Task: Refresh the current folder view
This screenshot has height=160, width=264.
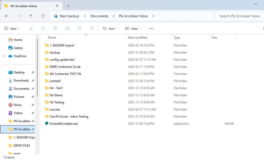Action: pos(43,16)
